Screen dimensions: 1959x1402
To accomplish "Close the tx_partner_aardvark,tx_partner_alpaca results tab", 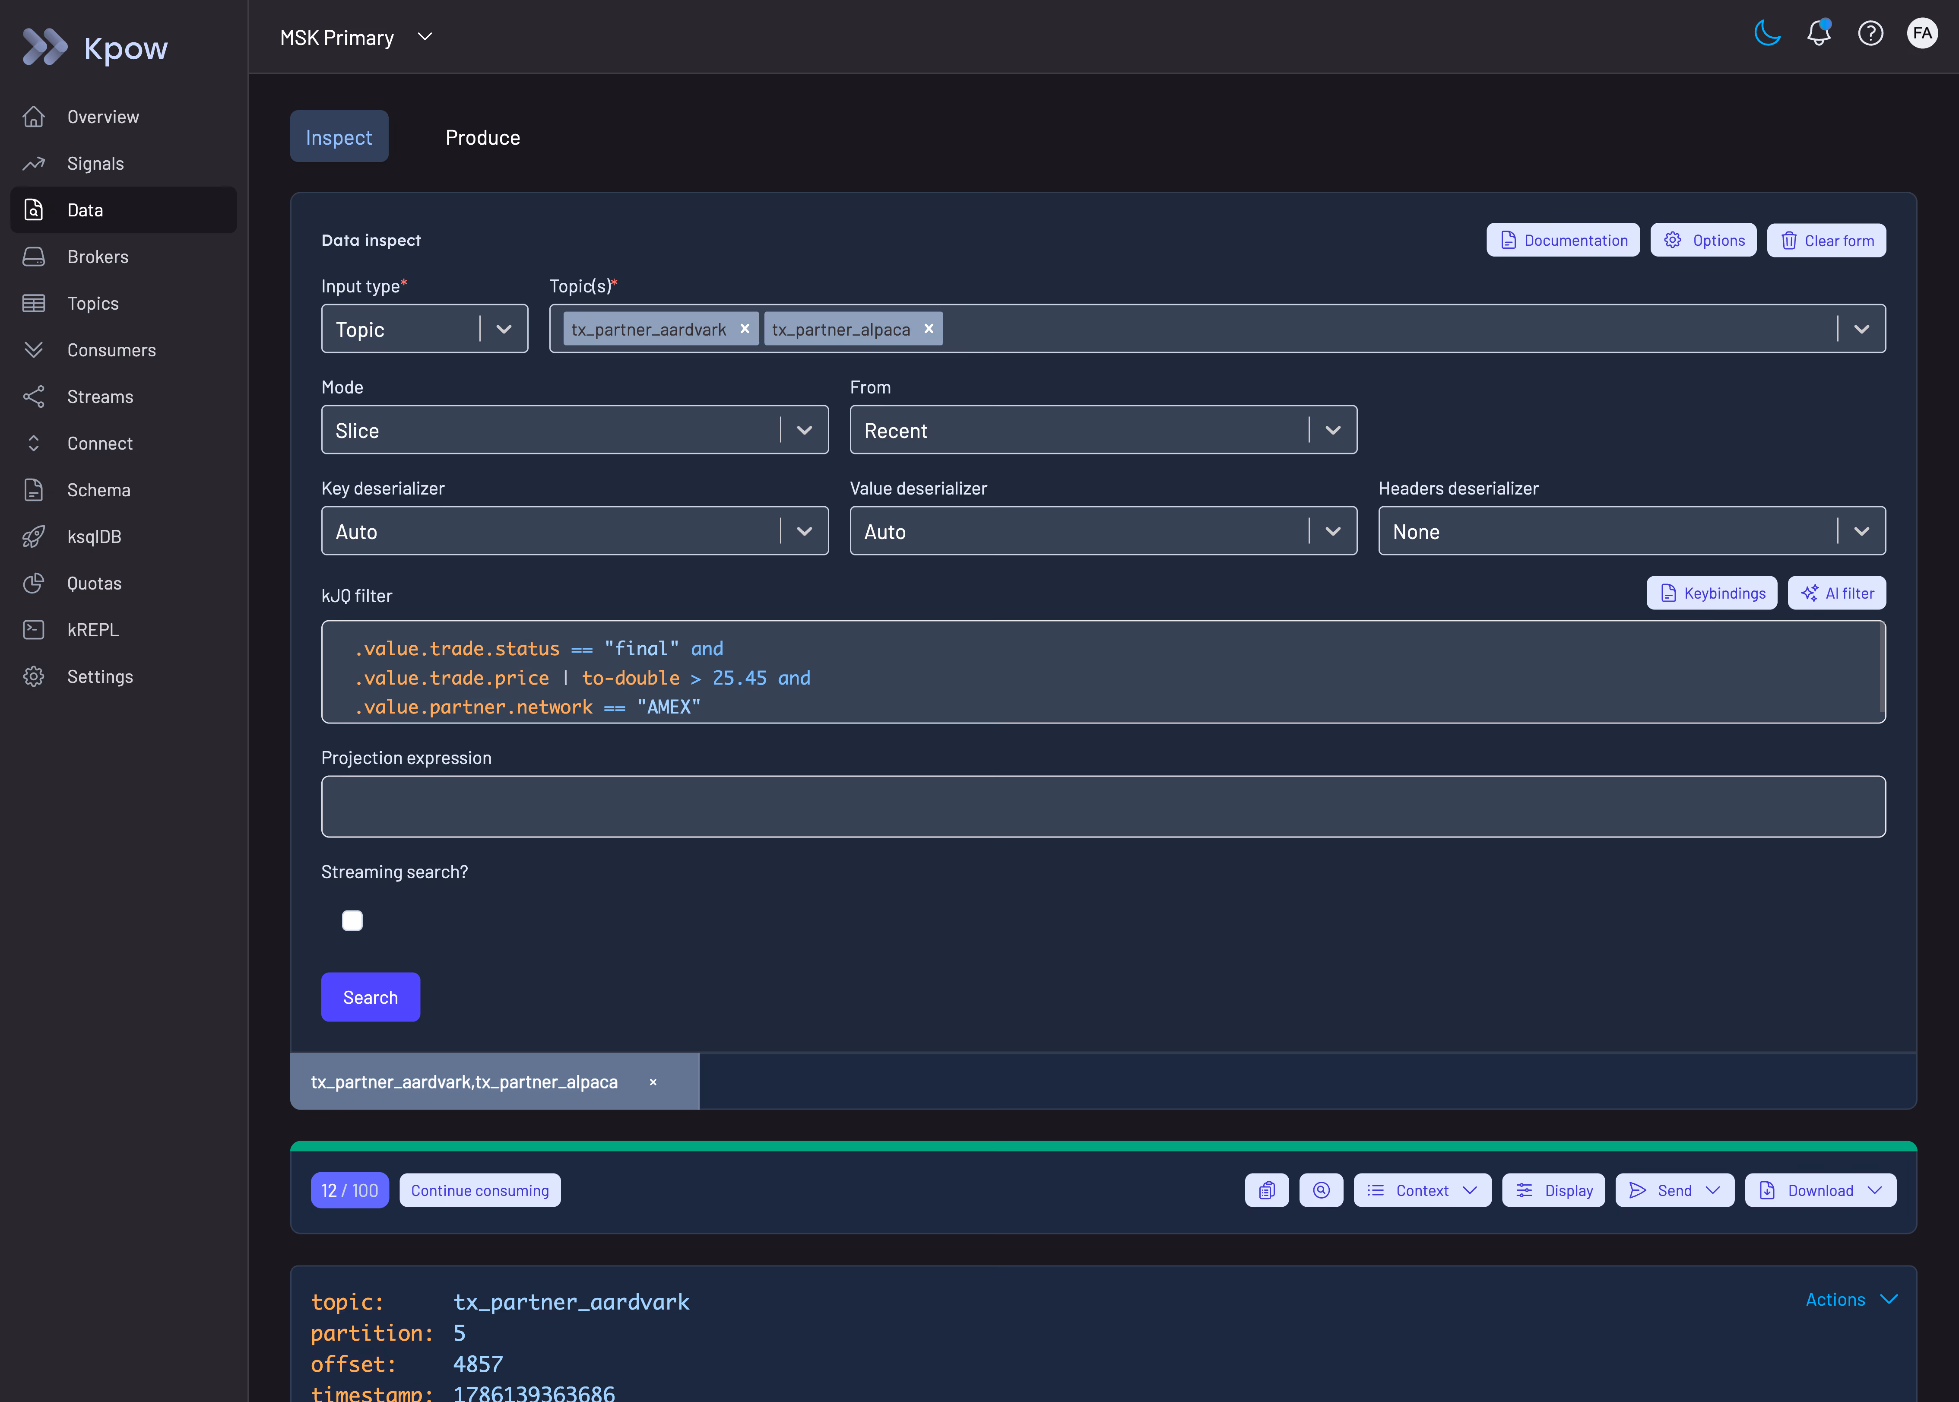I will [x=653, y=1082].
